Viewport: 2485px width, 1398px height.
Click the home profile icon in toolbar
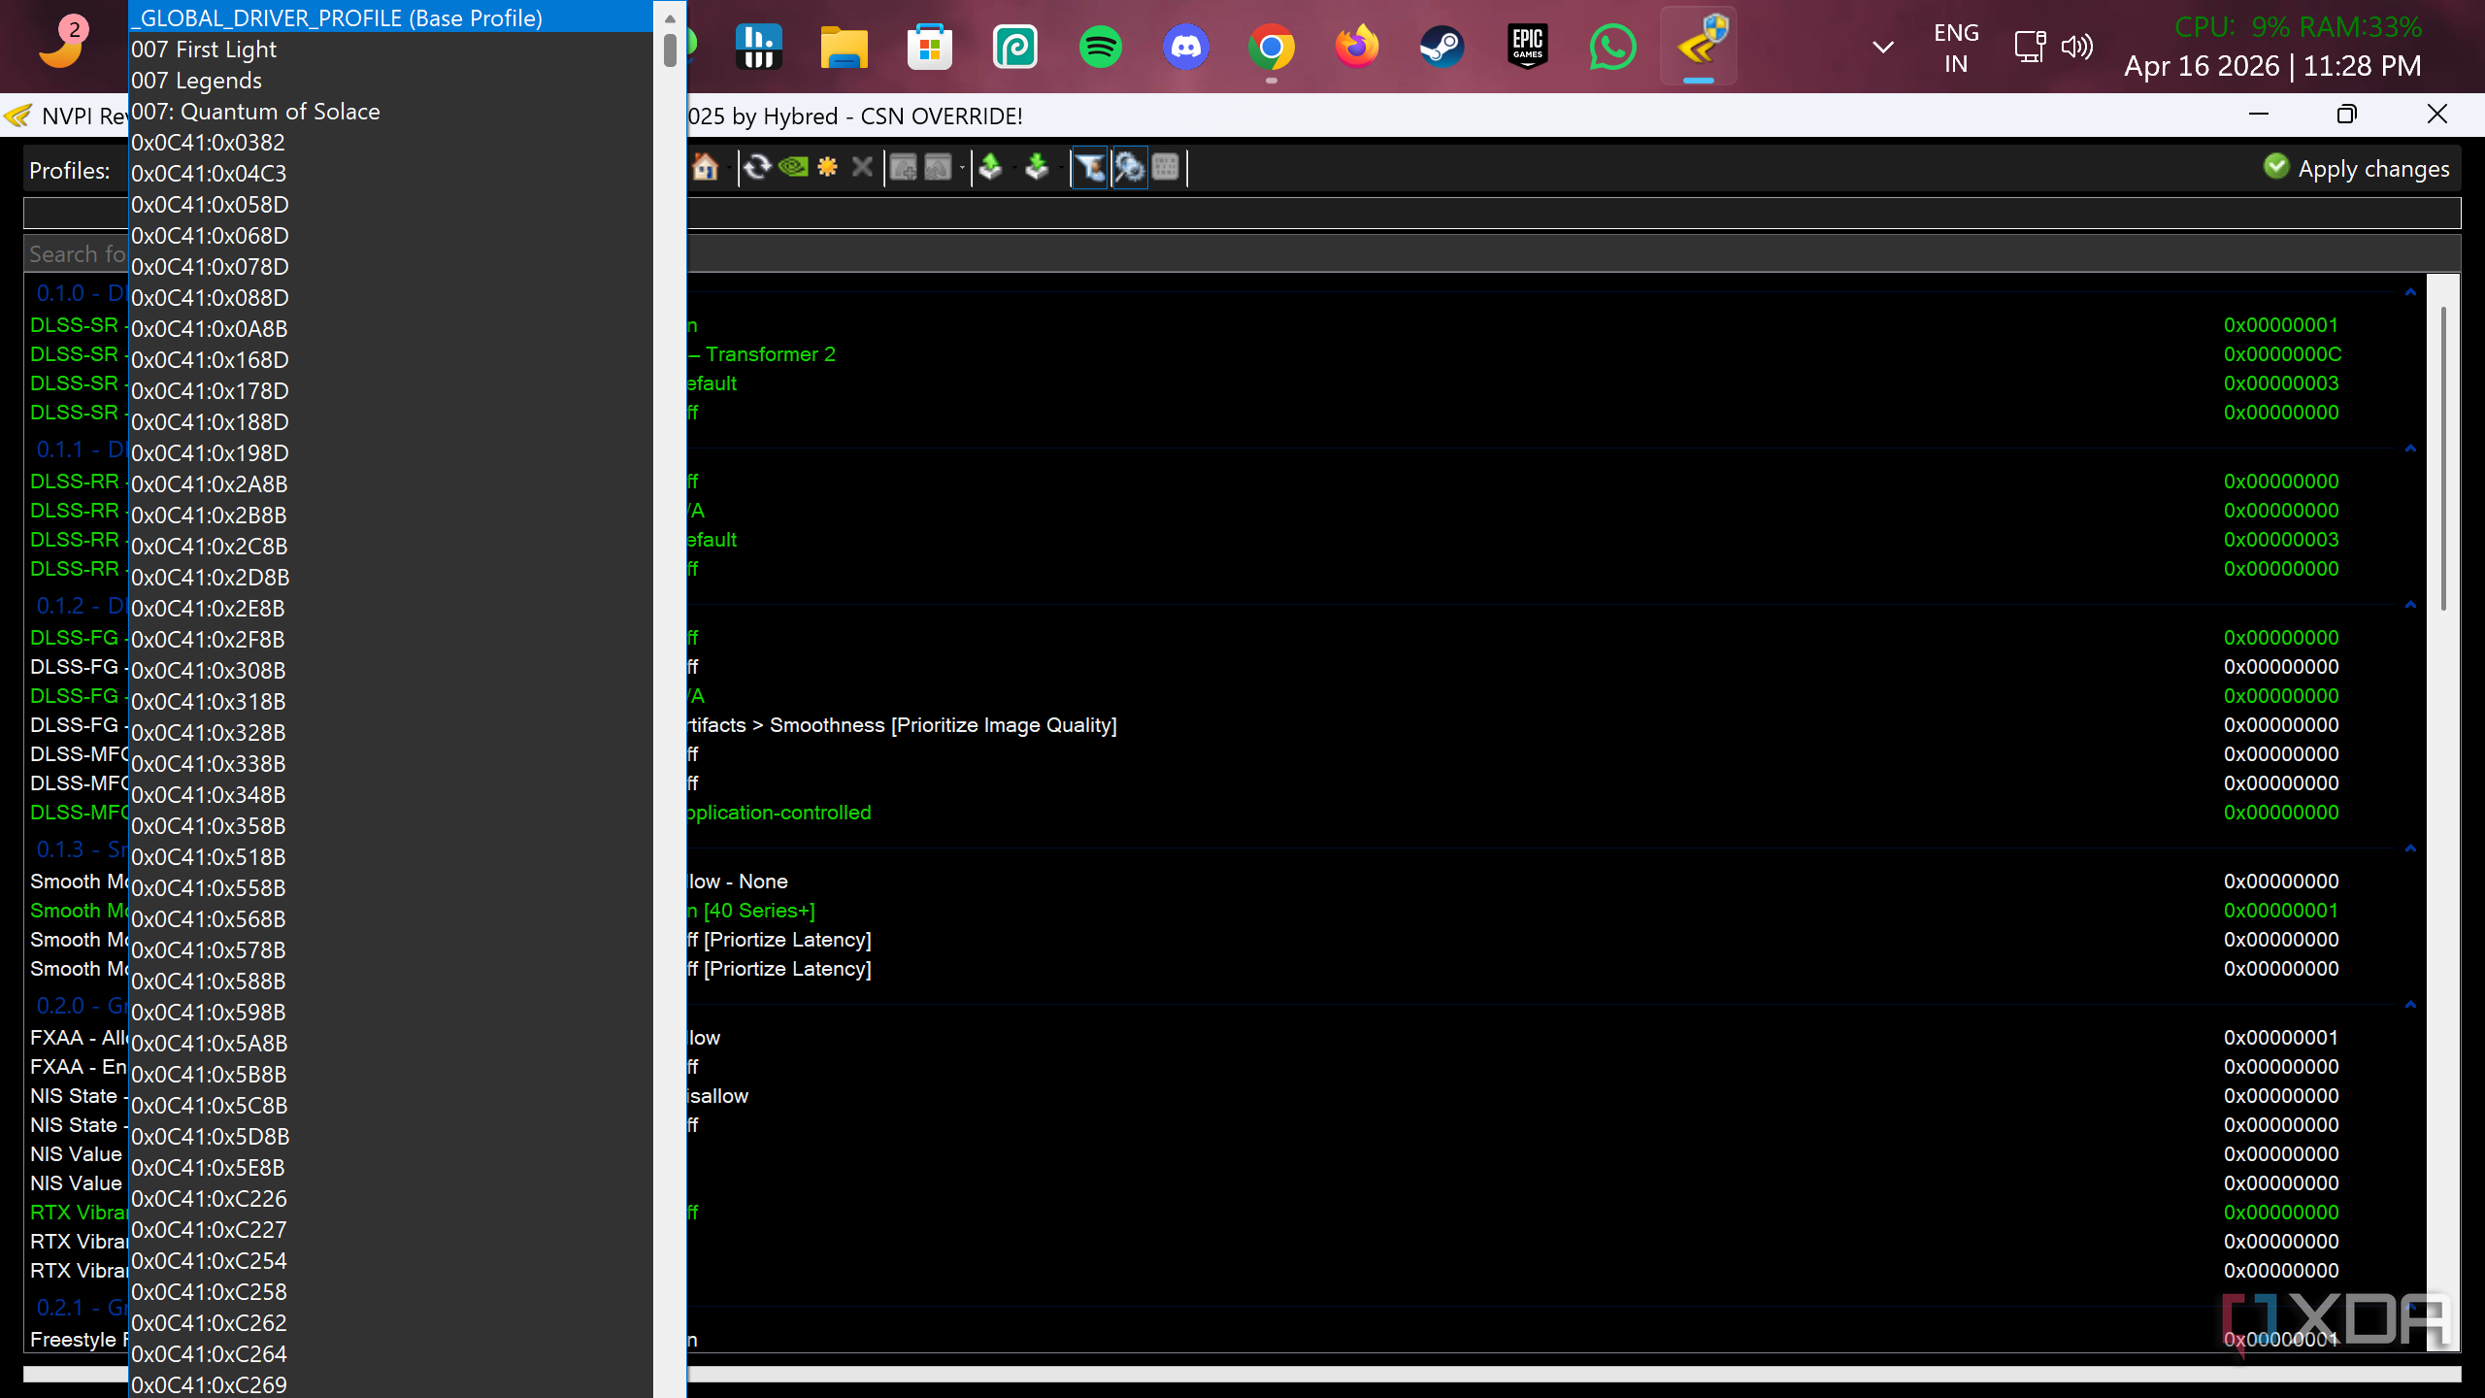pos(705,168)
